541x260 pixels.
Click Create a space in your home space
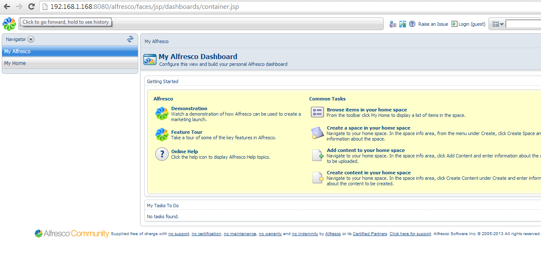coord(368,128)
